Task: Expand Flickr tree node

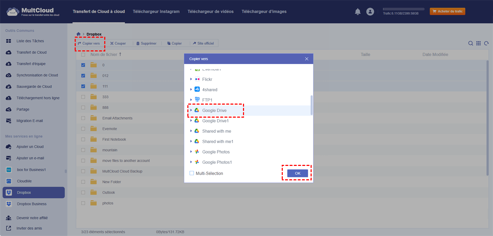Action: pyautogui.click(x=191, y=79)
